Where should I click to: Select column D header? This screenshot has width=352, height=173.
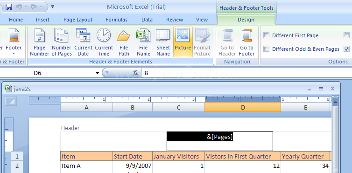tap(243, 108)
